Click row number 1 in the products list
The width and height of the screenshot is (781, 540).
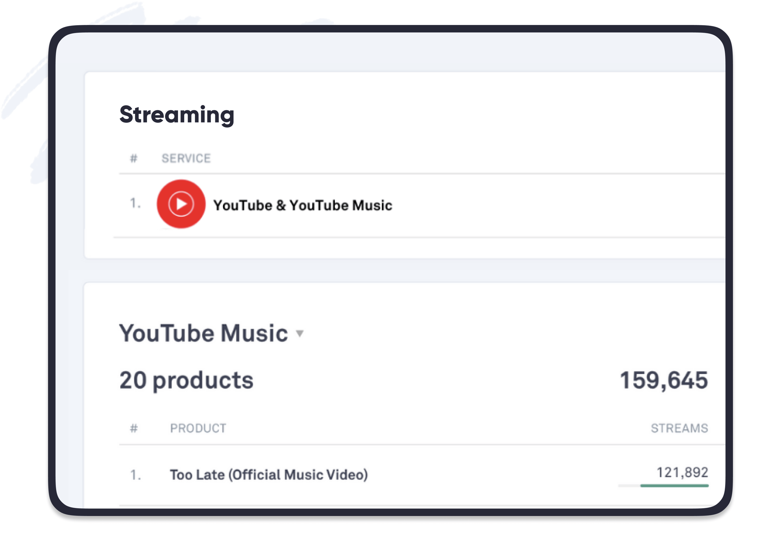136,474
